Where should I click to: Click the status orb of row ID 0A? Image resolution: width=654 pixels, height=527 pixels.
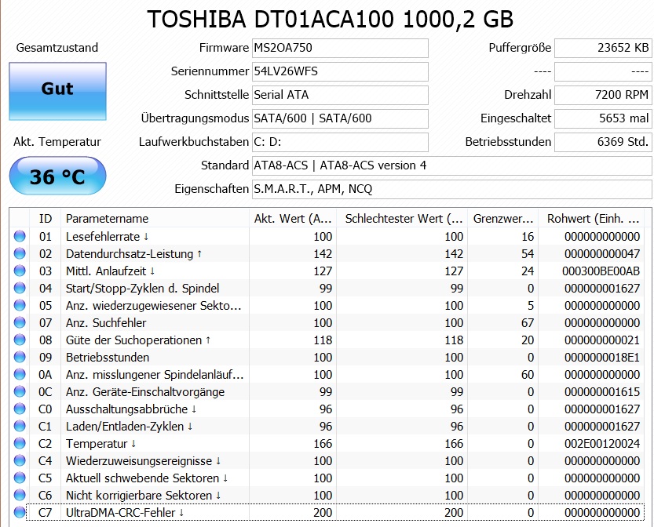point(20,374)
